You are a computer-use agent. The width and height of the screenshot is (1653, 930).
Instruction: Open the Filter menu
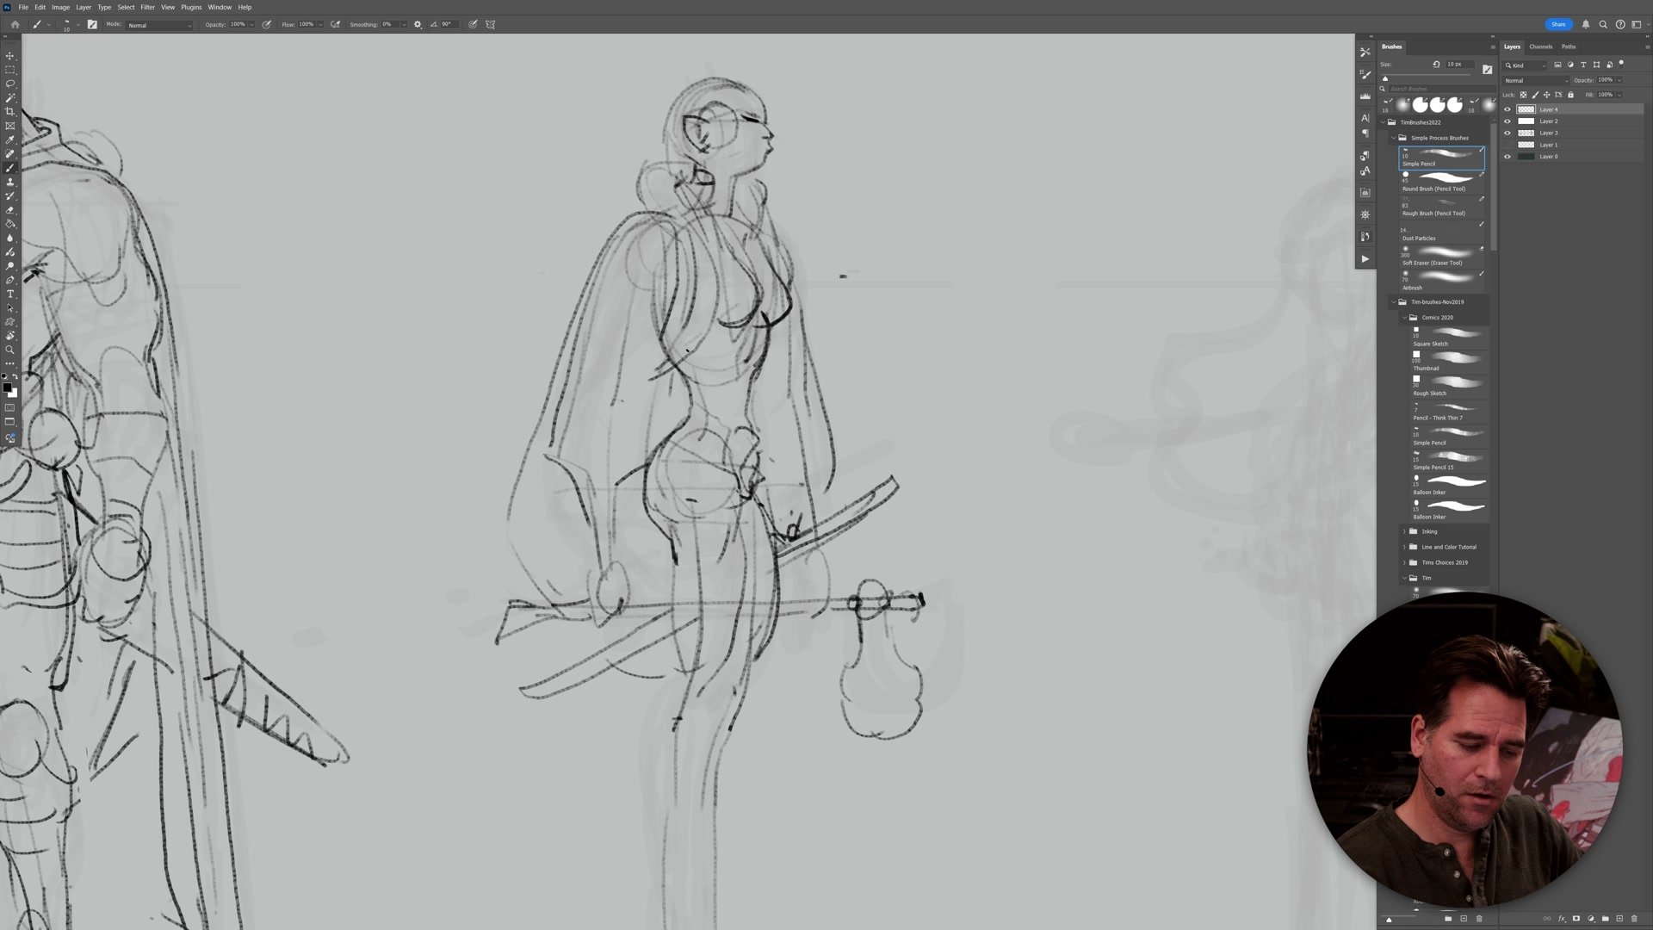[x=147, y=7]
